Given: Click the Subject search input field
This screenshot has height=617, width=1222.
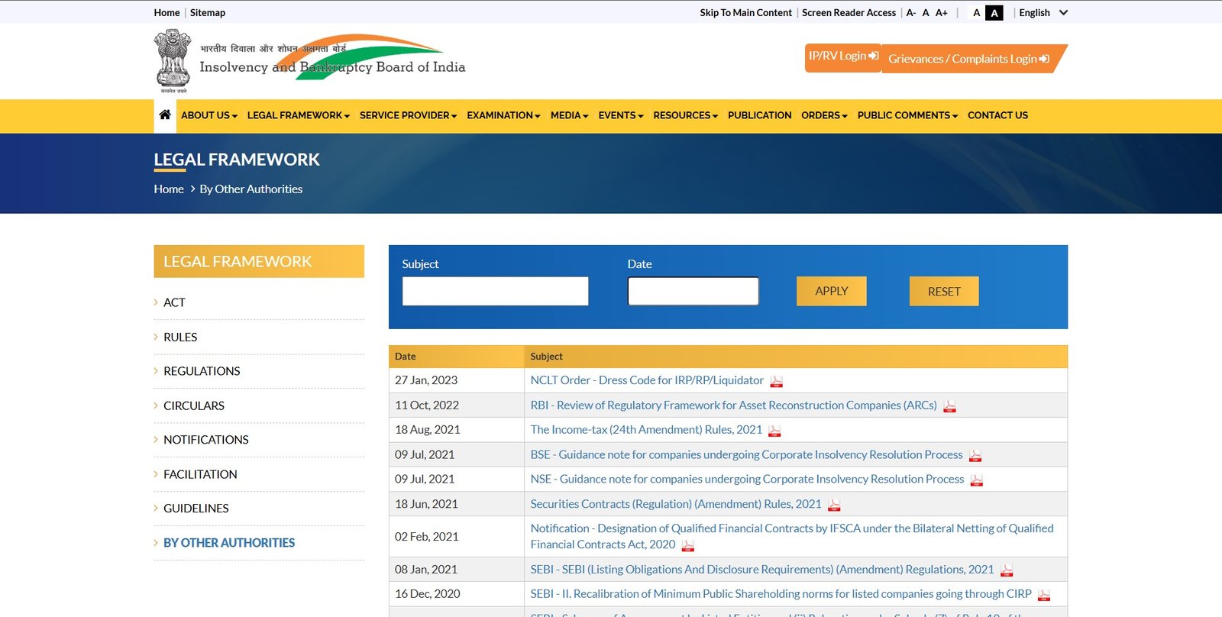Looking at the screenshot, I should click(x=495, y=291).
